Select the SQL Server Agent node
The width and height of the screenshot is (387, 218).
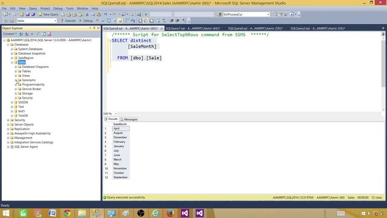26,147
